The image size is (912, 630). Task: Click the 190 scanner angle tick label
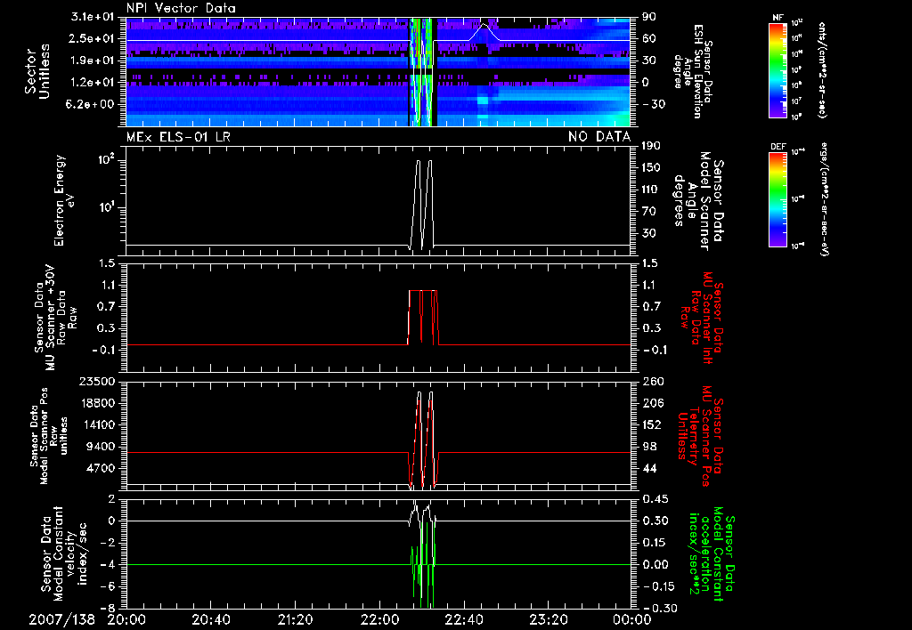[651, 146]
